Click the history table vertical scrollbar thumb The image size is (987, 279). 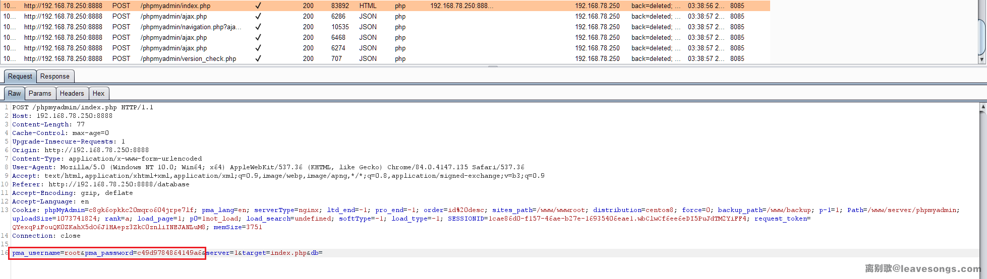click(981, 35)
